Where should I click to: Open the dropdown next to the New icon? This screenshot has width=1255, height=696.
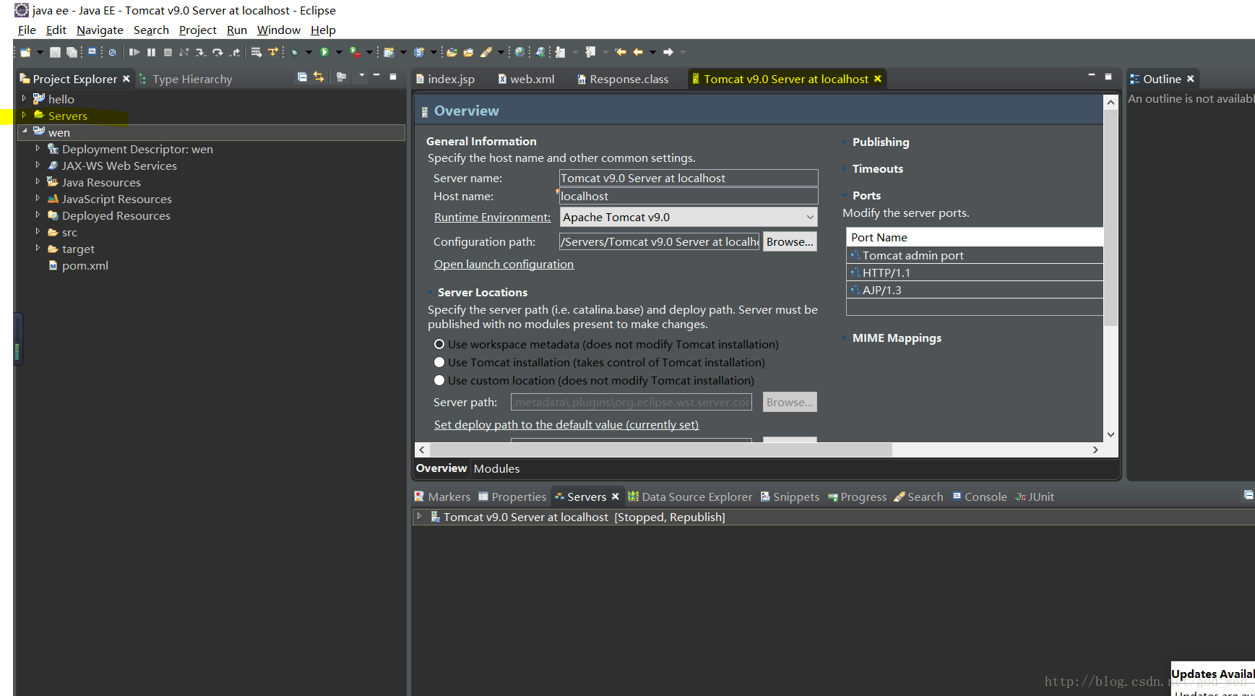tap(40, 52)
